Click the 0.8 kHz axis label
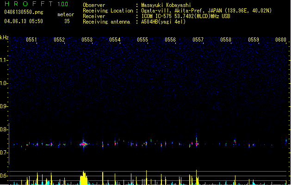 coord(4,129)
